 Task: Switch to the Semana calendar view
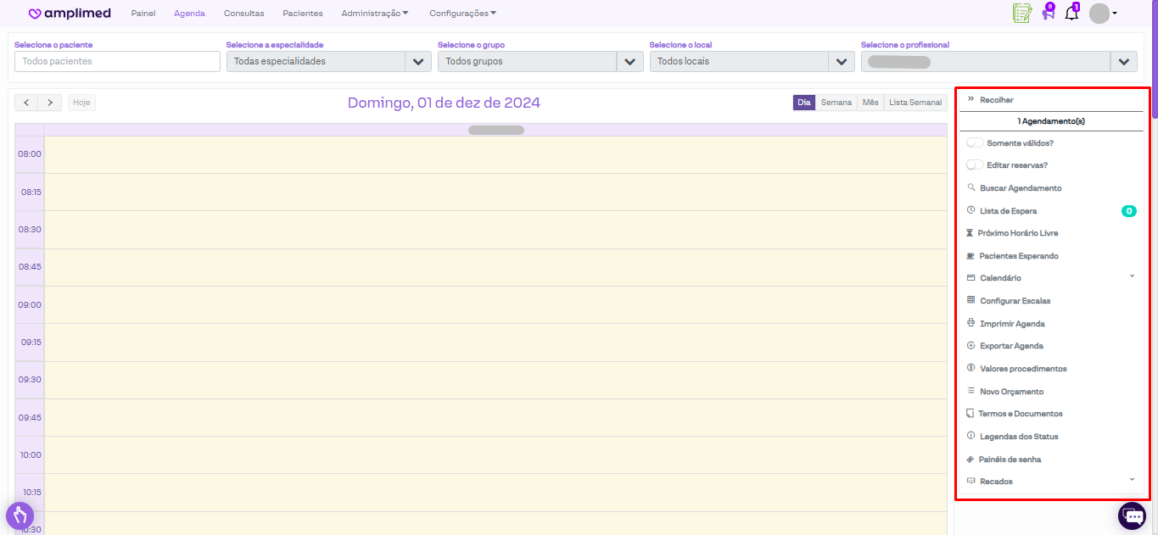836,103
